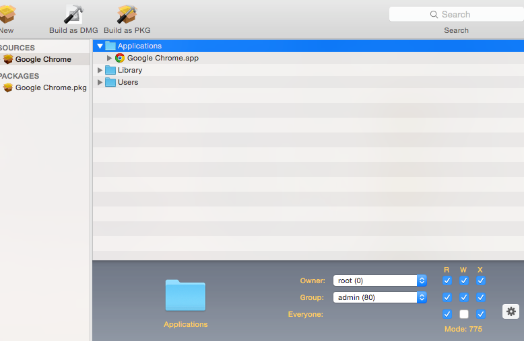Toggle Owner read permission checkbox
The image size is (524, 341).
[x=447, y=280]
